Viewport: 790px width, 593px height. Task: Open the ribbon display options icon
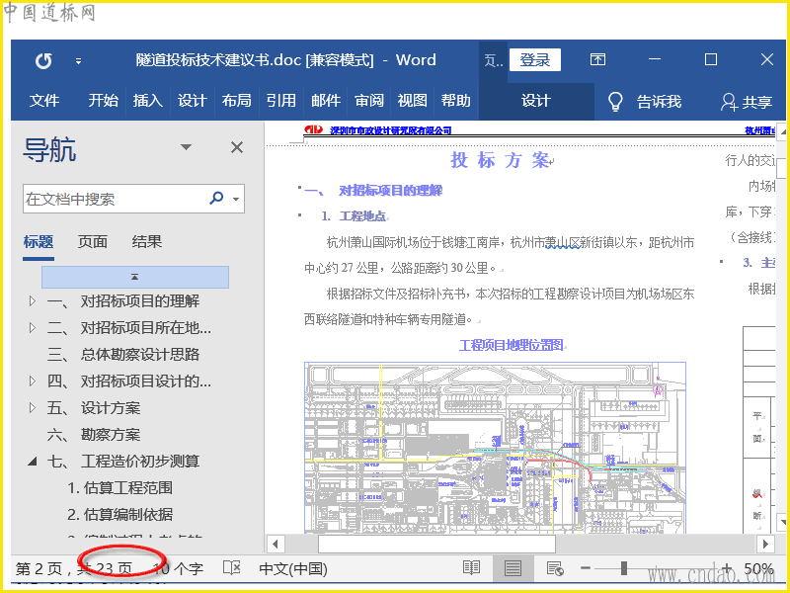click(597, 59)
